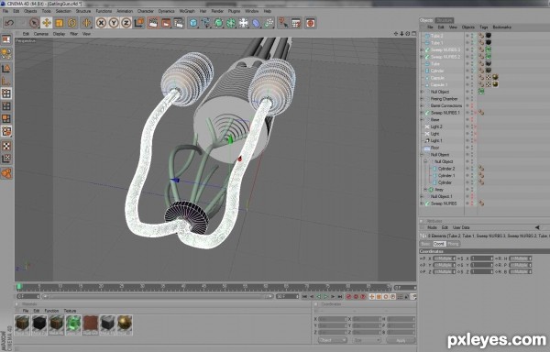Viewport: 550px width, 352px height.
Task: Click the orange spheres icon in left toolbar
Action: [6, 173]
